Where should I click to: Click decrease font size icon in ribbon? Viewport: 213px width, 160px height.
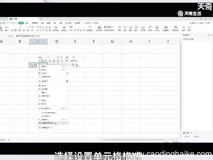(x=33, y=27)
